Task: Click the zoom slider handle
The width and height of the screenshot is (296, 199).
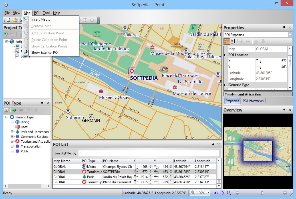Action: 262,193
